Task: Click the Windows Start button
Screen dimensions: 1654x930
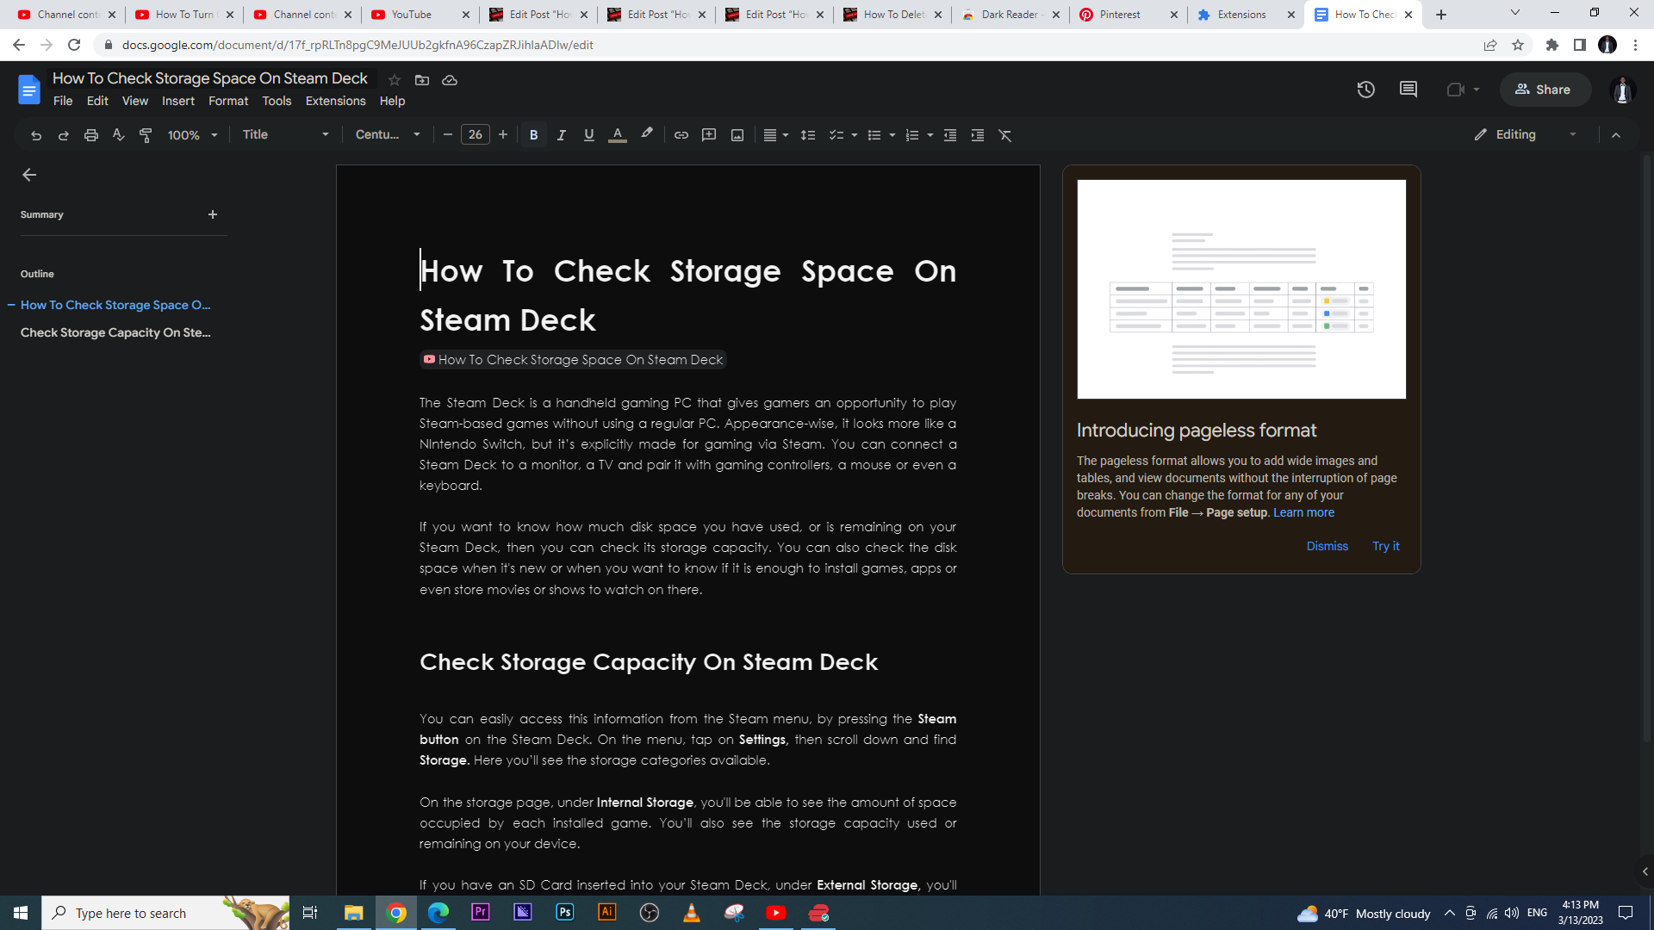Action: tap(21, 913)
